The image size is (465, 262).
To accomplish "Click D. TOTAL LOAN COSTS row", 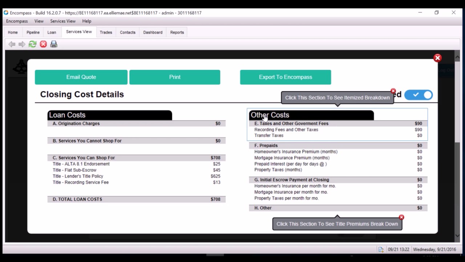I will (x=137, y=199).
